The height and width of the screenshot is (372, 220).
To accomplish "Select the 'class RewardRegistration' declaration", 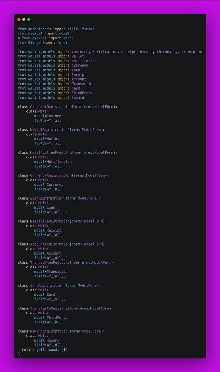I will (x=61, y=331).
